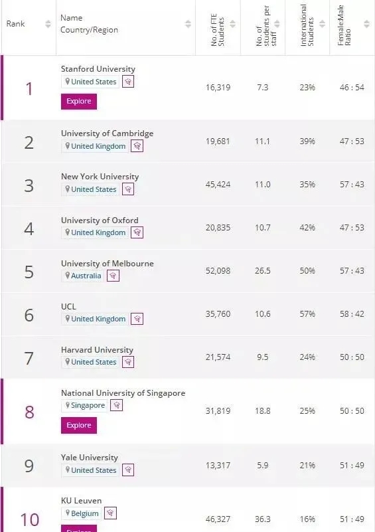375x532 pixels.
Task: Click graduation cap icon for Yale University
Action: click(x=128, y=470)
